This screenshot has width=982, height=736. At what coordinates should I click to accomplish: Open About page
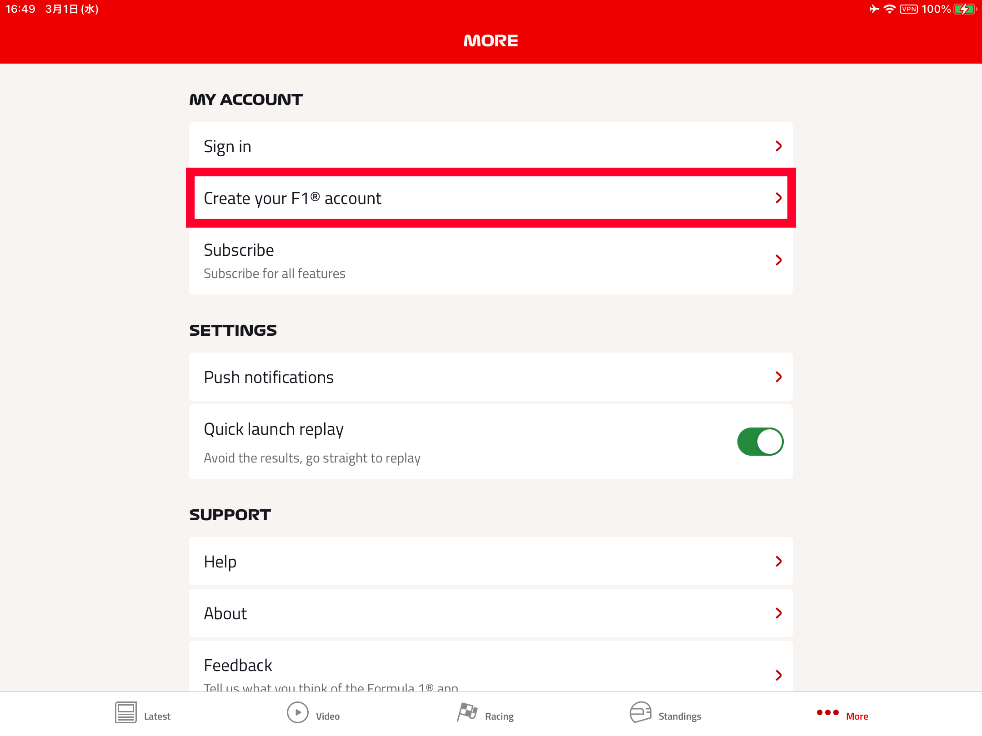pos(491,613)
